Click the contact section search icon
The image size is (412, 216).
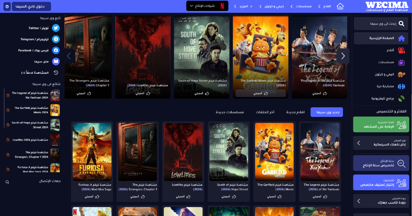click(7, 182)
